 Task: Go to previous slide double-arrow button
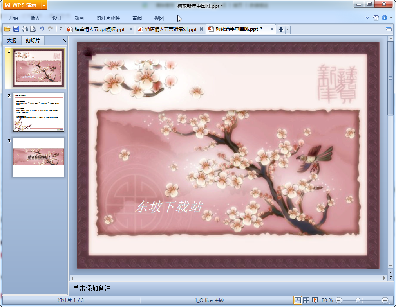tap(391, 272)
